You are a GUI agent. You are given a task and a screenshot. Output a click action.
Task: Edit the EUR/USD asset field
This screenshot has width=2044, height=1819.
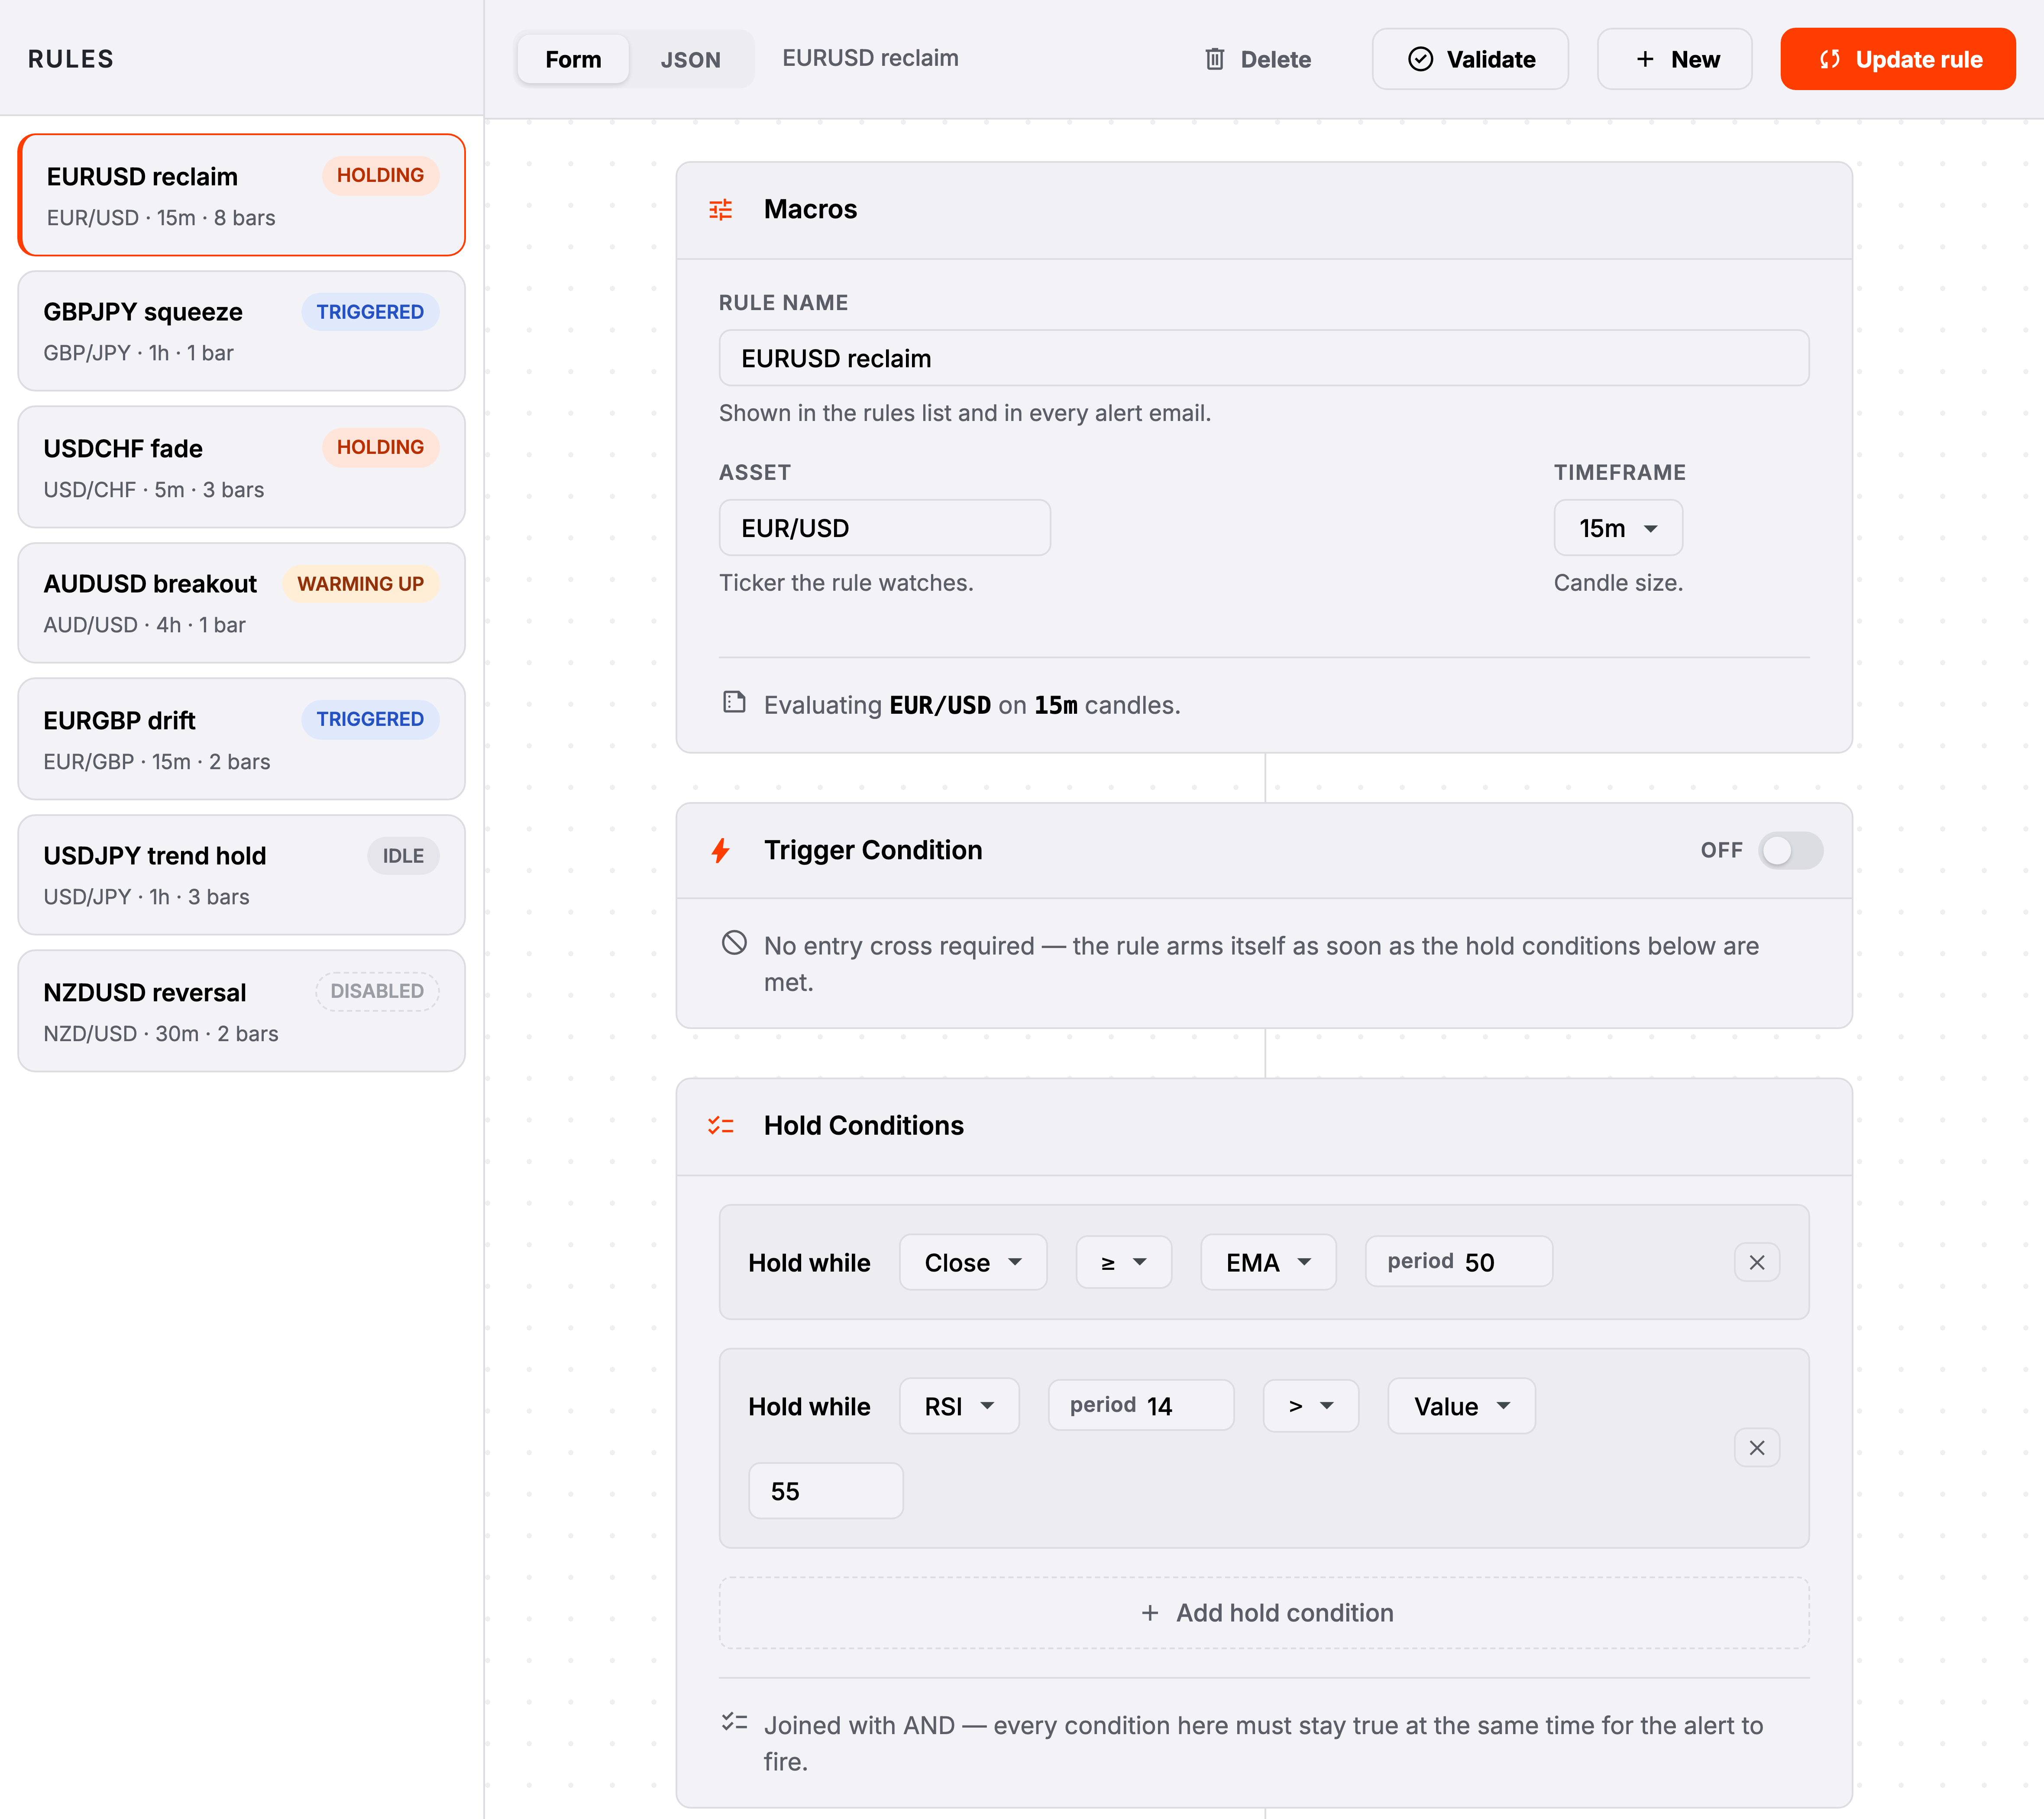pyautogui.click(x=885, y=527)
